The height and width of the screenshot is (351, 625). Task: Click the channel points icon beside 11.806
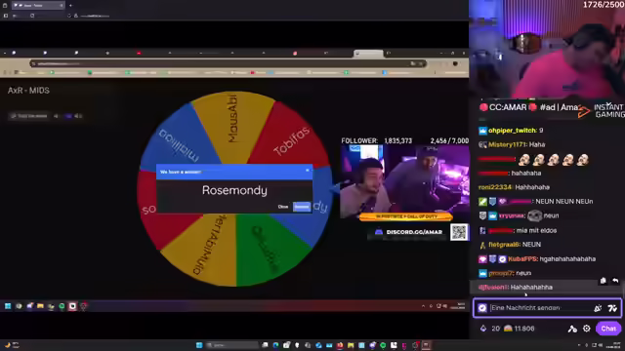[508, 329]
